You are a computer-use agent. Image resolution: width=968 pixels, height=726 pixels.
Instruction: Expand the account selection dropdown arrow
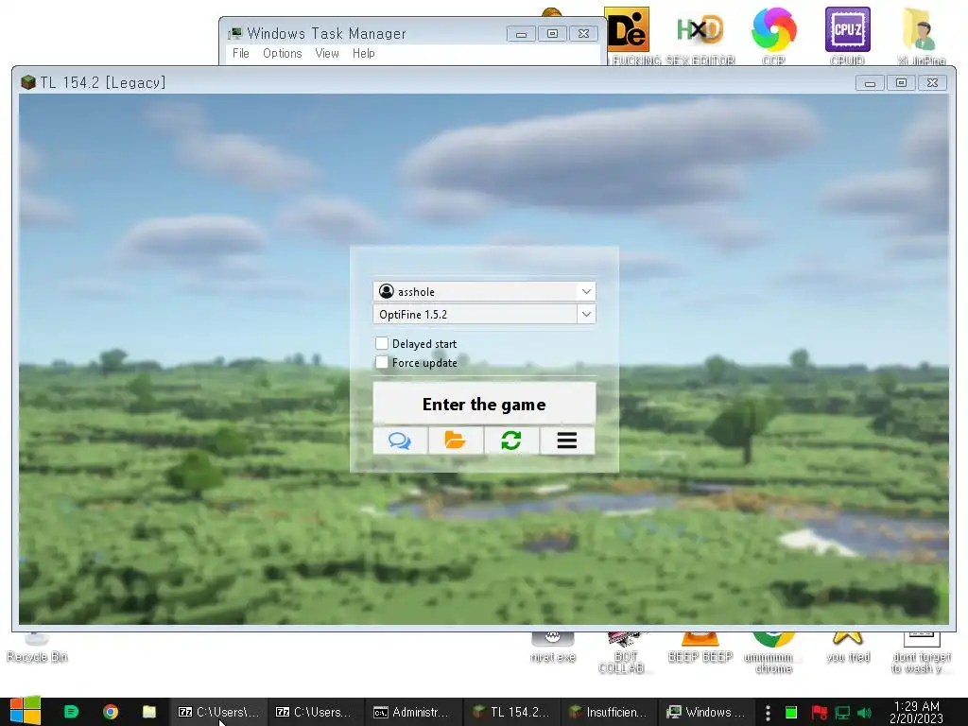tap(586, 291)
